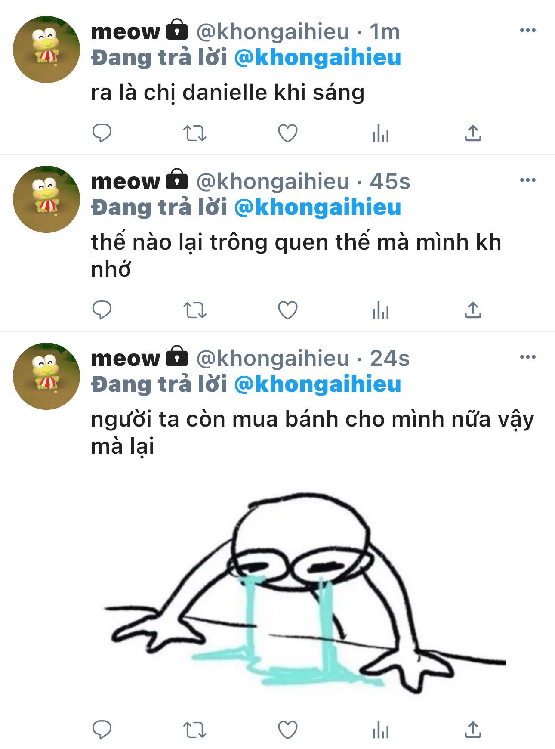This screenshot has width=555, height=749.
Task: Open the @khongaihieu mention in first tweet
Action: point(318,58)
